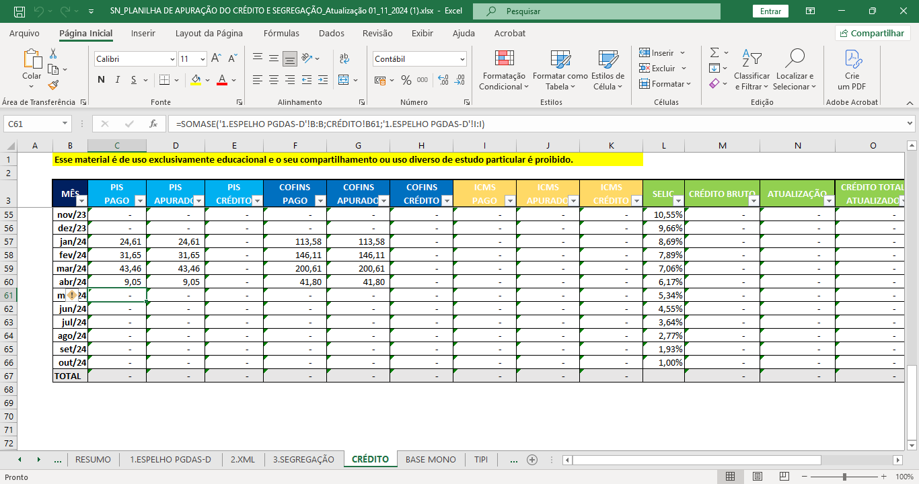Open the Contábil number format dropdown
Screen dimensions: 919x484
point(462,59)
